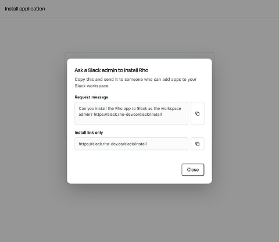The image size is (279, 242).
Task: Close the Ask a Slack admin dialog
Action: pos(193,170)
